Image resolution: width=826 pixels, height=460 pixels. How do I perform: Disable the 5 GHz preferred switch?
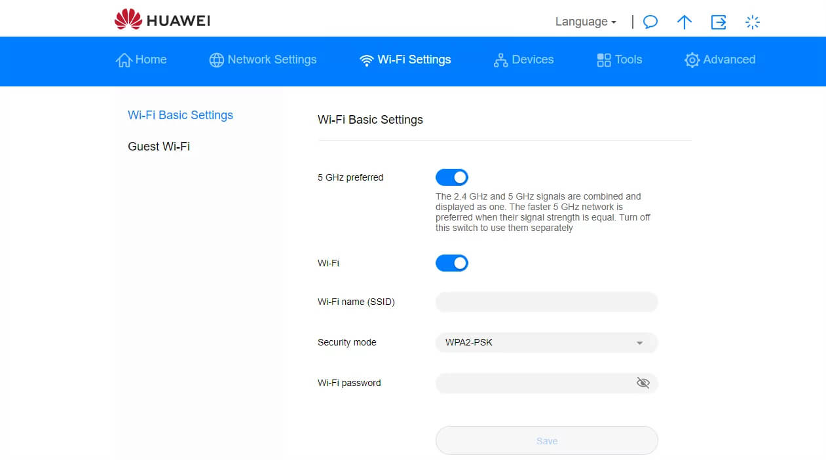coord(452,177)
